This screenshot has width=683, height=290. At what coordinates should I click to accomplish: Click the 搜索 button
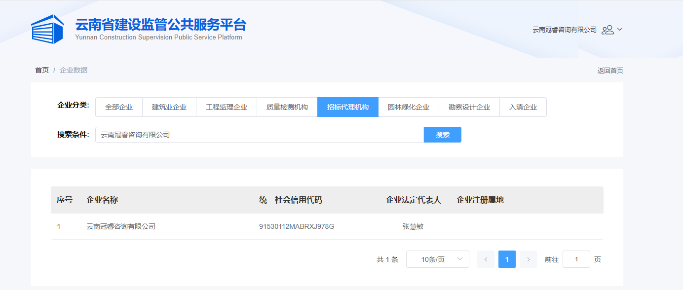pyautogui.click(x=443, y=135)
